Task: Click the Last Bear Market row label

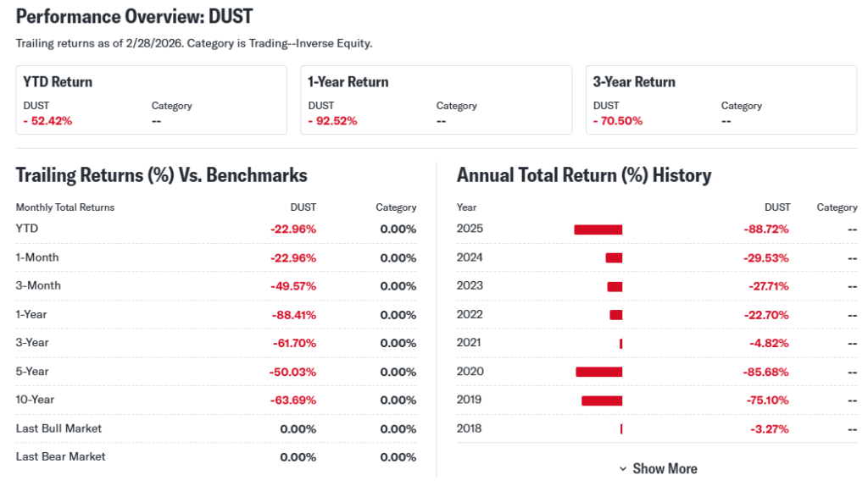Action: tap(60, 456)
